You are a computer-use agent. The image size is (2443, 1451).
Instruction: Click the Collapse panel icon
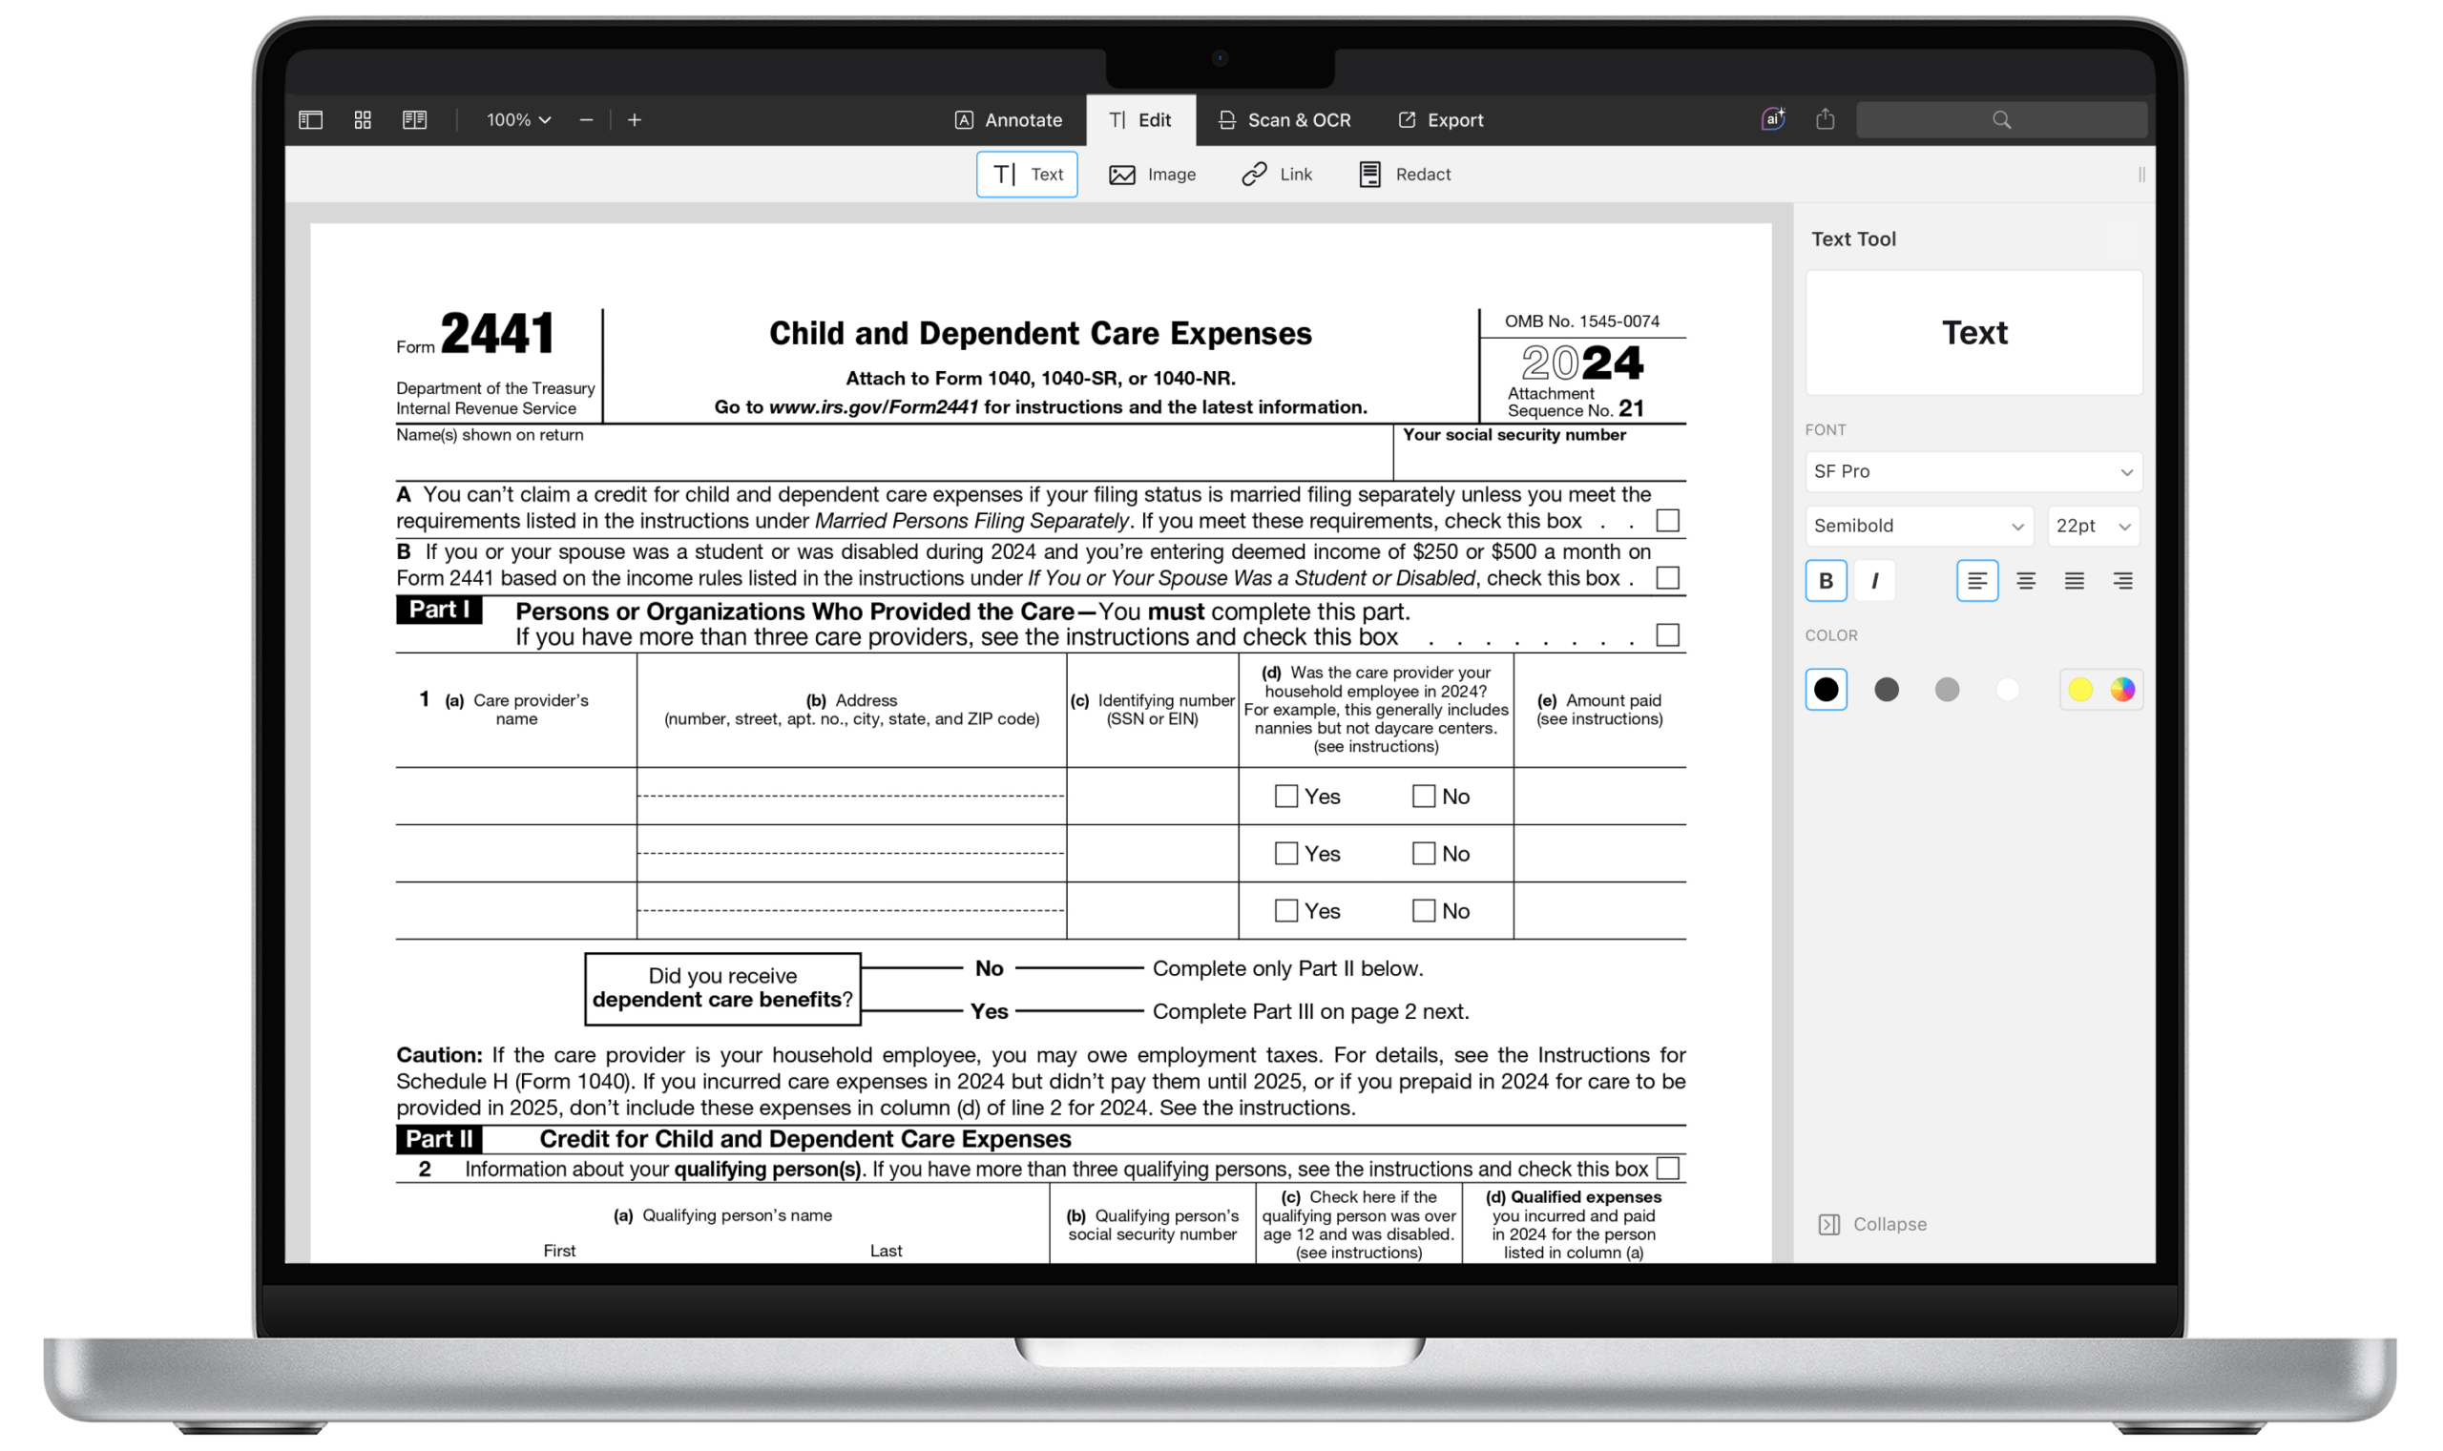pyautogui.click(x=1828, y=1224)
